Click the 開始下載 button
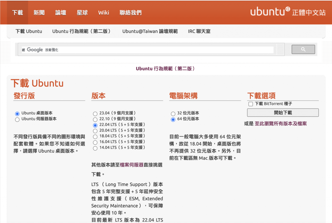 (283, 112)
